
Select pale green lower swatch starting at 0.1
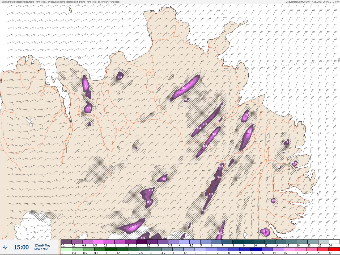point(66,249)
